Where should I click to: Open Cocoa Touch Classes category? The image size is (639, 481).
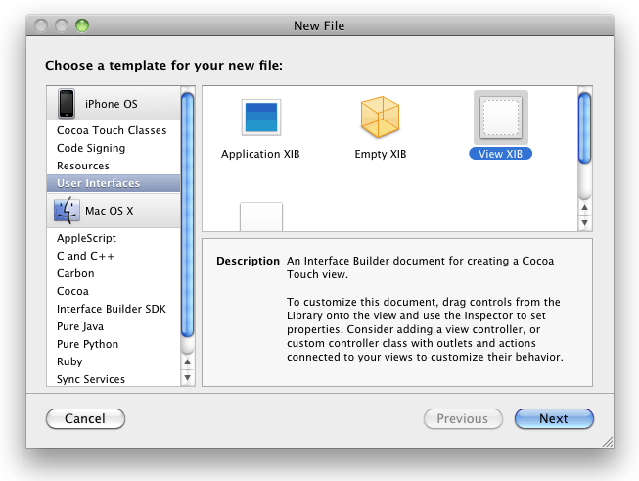(112, 130)
